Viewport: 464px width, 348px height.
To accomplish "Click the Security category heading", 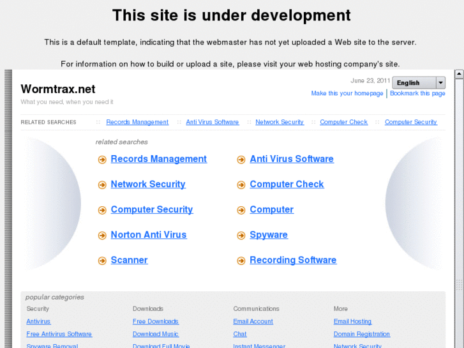I will point(38,308).
